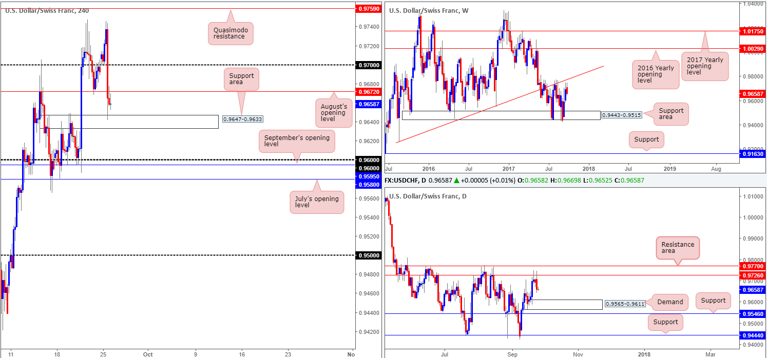
Task: Click the red 0.97590 price label
Action: [x=368, y=9]
